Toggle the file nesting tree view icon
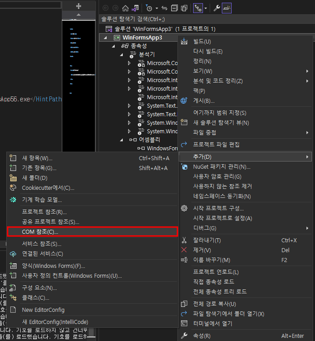Image resolution: width=315 pixels, height=341 pixels. click(x=198, y=8)
